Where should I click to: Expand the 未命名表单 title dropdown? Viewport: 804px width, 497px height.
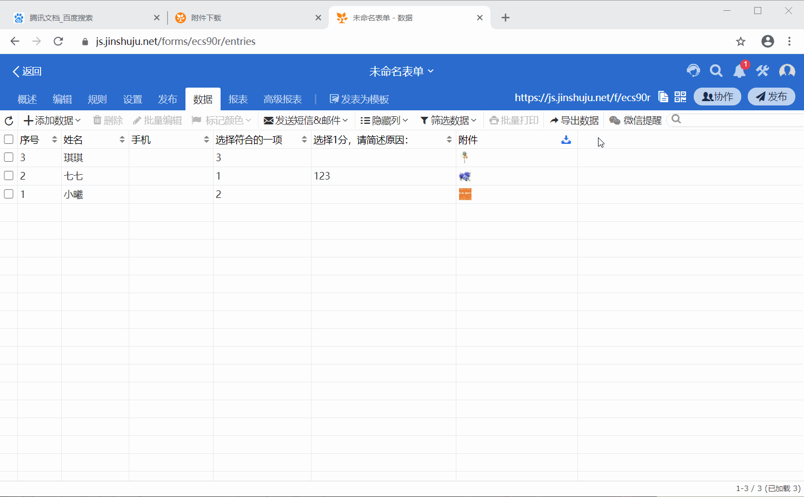[401, 71]
